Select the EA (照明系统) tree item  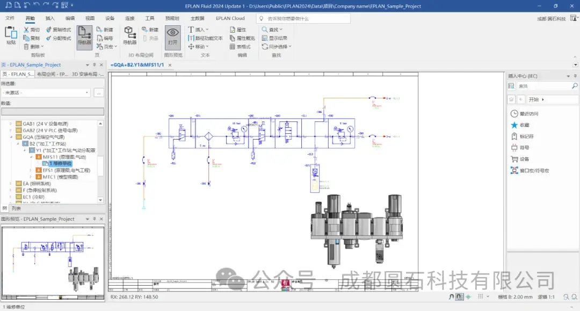37,184
